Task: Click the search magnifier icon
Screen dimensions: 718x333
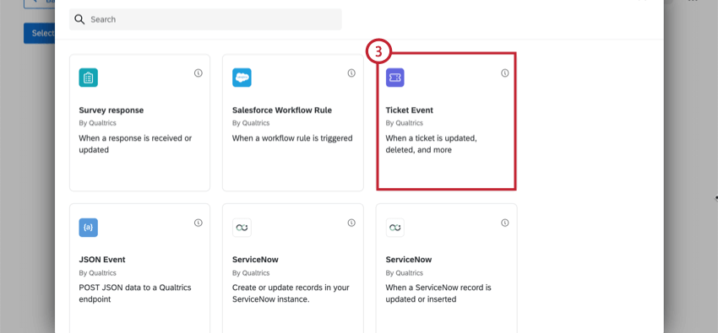Action: (79, 19)
